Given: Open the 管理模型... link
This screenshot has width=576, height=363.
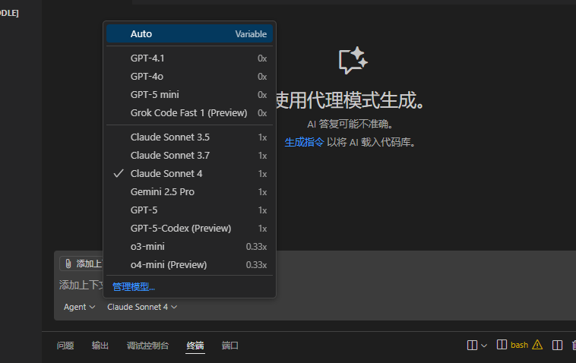Looking at the screenshot, I should pos(134,286).
